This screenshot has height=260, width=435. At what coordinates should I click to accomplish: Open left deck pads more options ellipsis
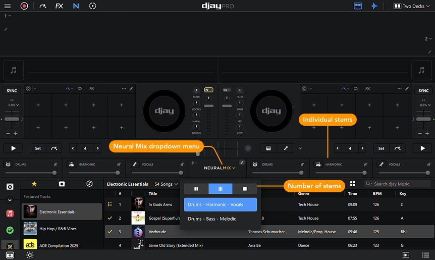point(124,88)
